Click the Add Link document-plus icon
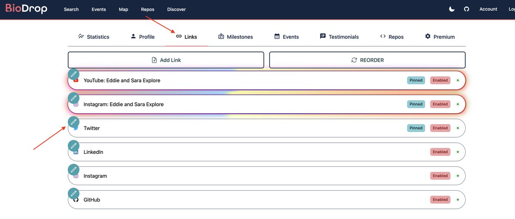515x219 pixels. point(154,60)
